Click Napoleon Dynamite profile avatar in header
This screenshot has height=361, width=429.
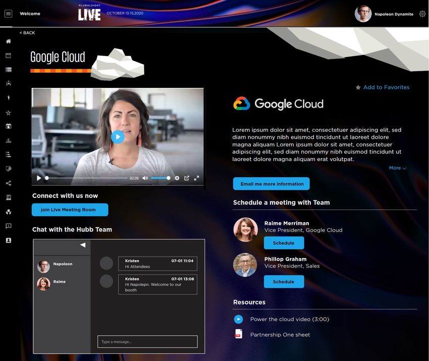(363, 14)
